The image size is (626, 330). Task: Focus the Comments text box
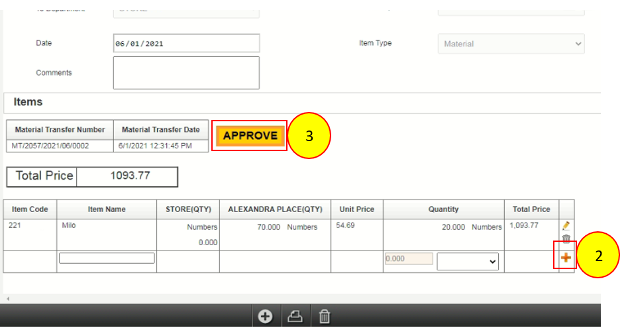coord(186,72)
